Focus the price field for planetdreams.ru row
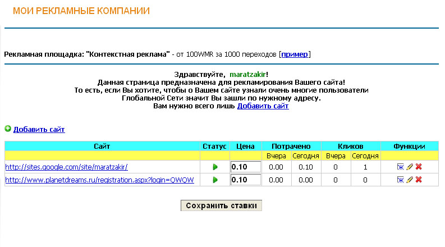The image size is (445, 247). coord(246,180)
